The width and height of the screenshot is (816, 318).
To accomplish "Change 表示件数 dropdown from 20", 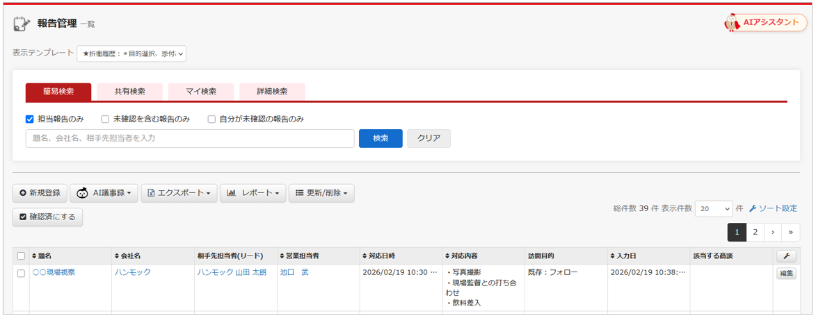I will coord(714,208).
